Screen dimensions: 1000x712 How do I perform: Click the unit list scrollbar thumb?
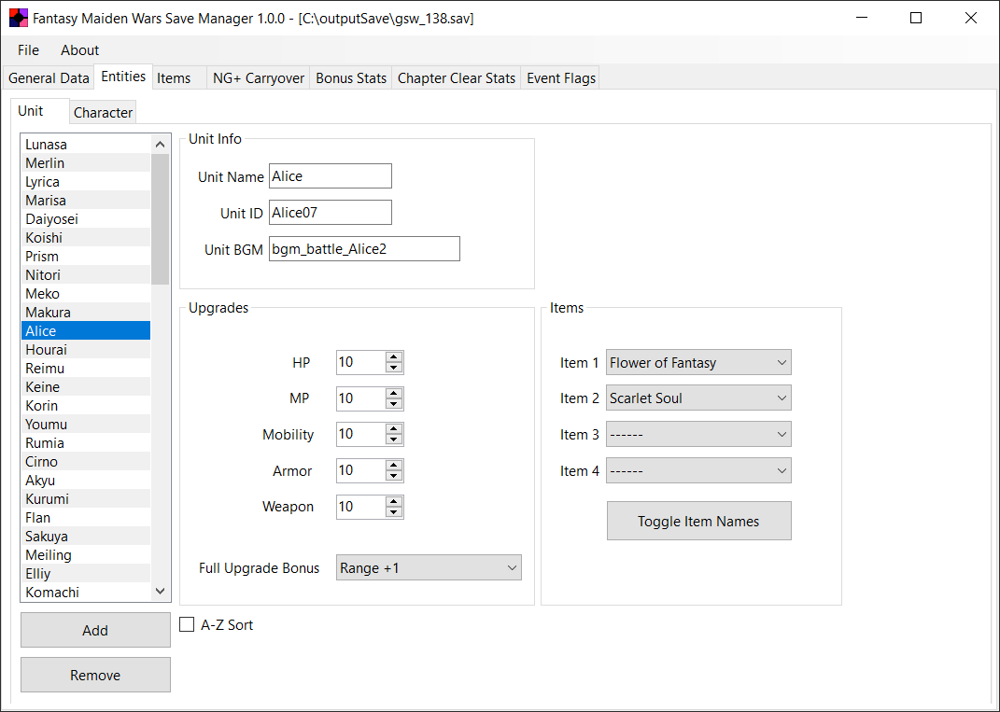pos(160,218)
